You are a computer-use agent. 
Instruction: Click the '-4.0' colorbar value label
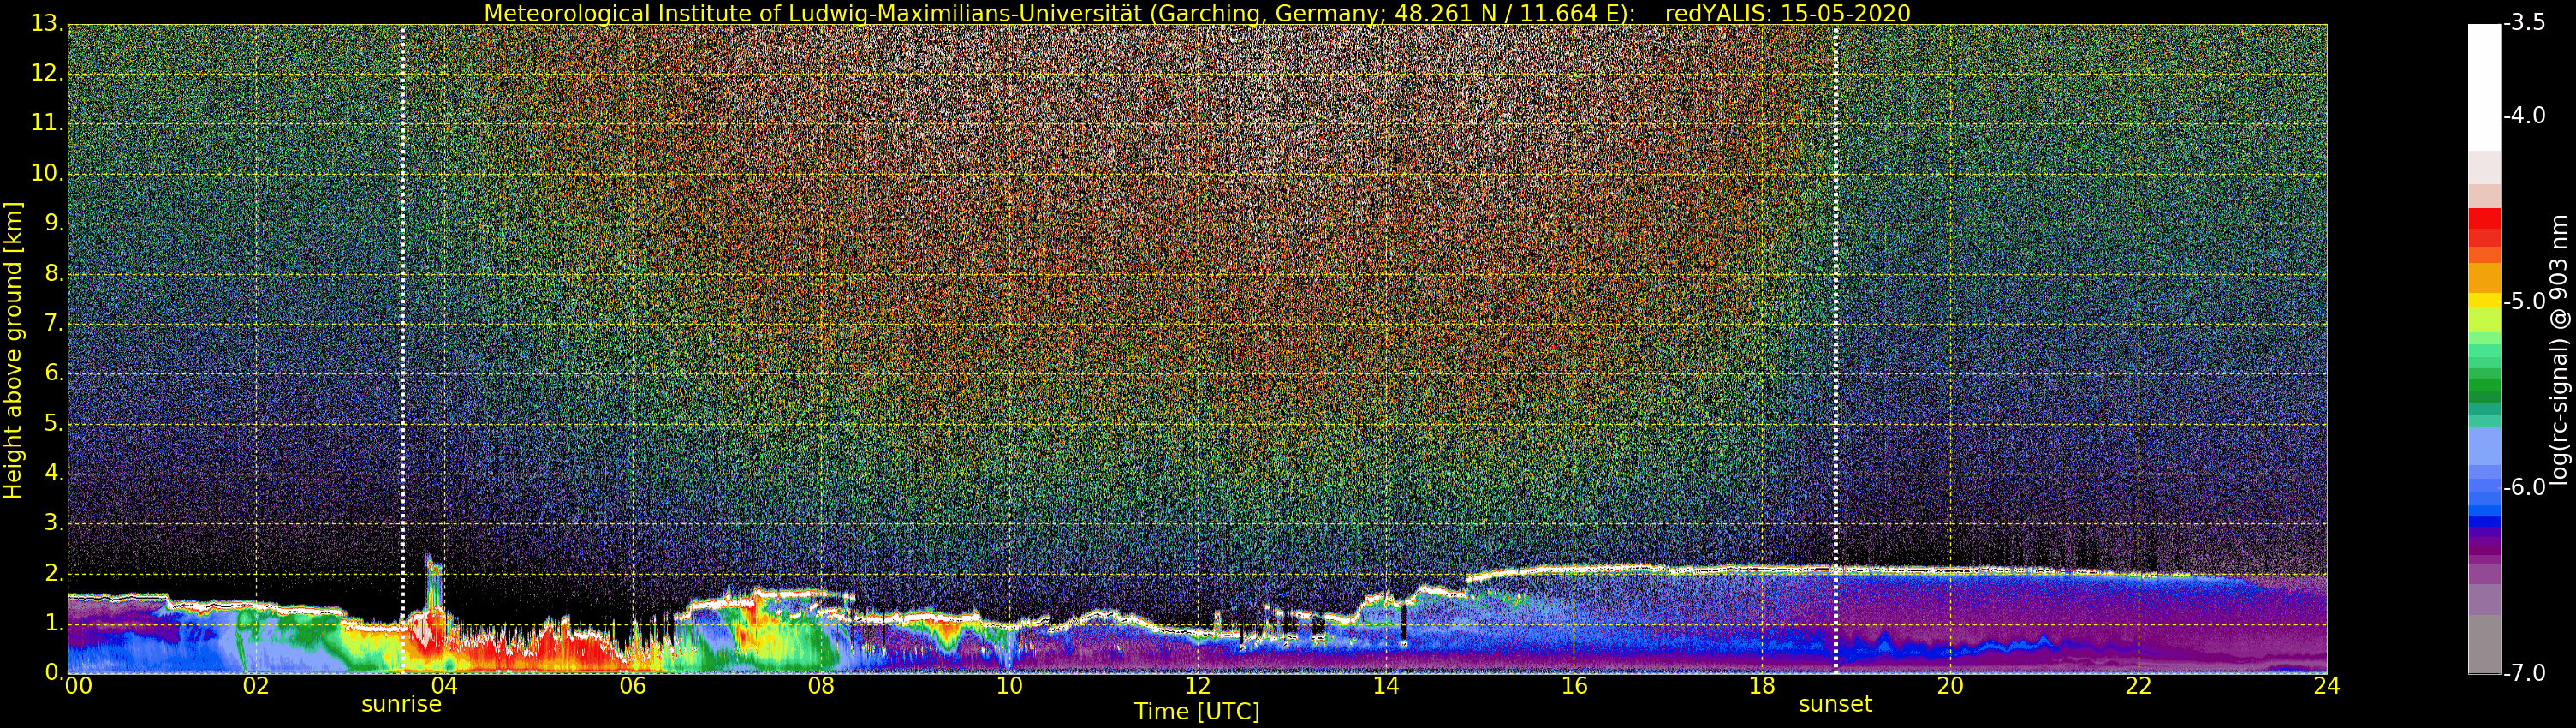pos(2525,115)
